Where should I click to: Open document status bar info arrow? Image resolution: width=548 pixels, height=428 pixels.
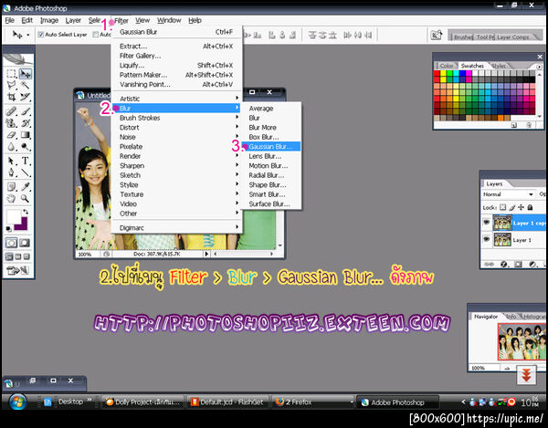[x=206, y=254]
